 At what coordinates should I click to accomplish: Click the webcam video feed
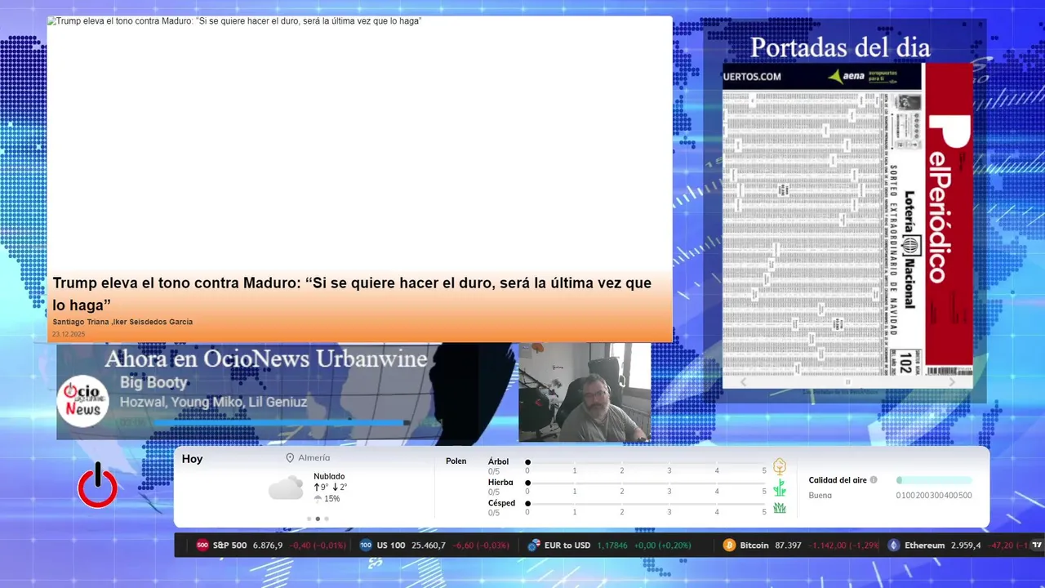tap(585, 392)
